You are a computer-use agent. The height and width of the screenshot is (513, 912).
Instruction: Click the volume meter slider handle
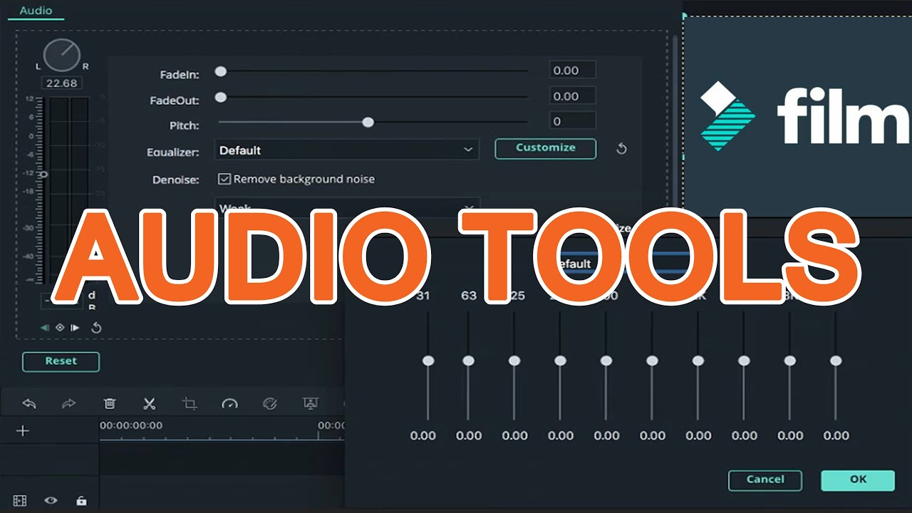[x=43, y=174]
